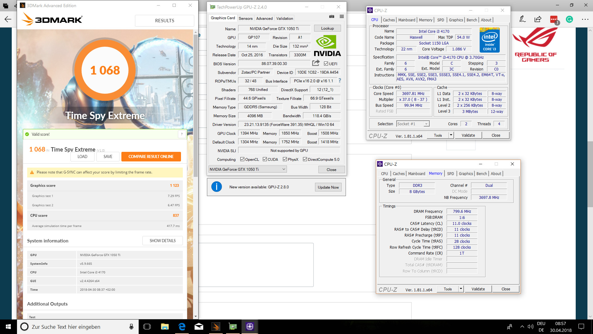Click the Valid score question mark button
Image resolution: width=593 pixels, height=334 pixels.
[x=182, y=134]
